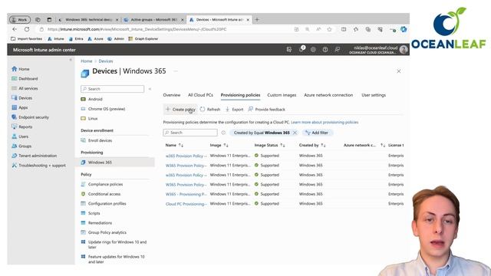The image size is (491, 276).
Task: Click the devices menu search box
Action: [x=113, y=89]
